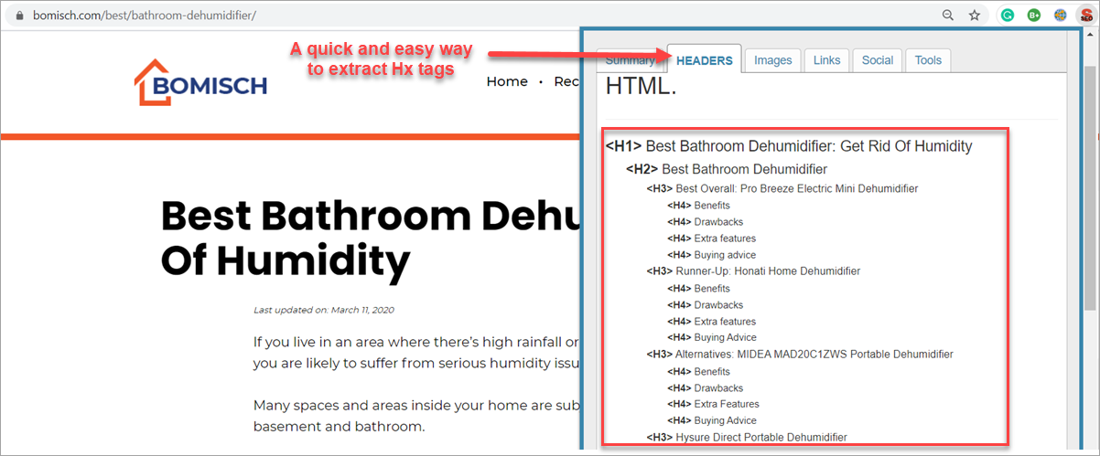Open the Images tab
The height and width of the screenshot is (456, 1100).
pos(772,60)
